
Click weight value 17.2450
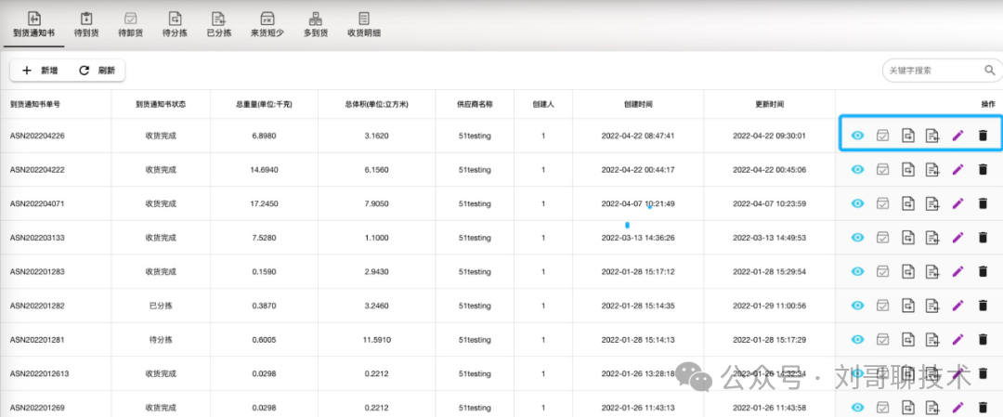[x=264, y=203]
